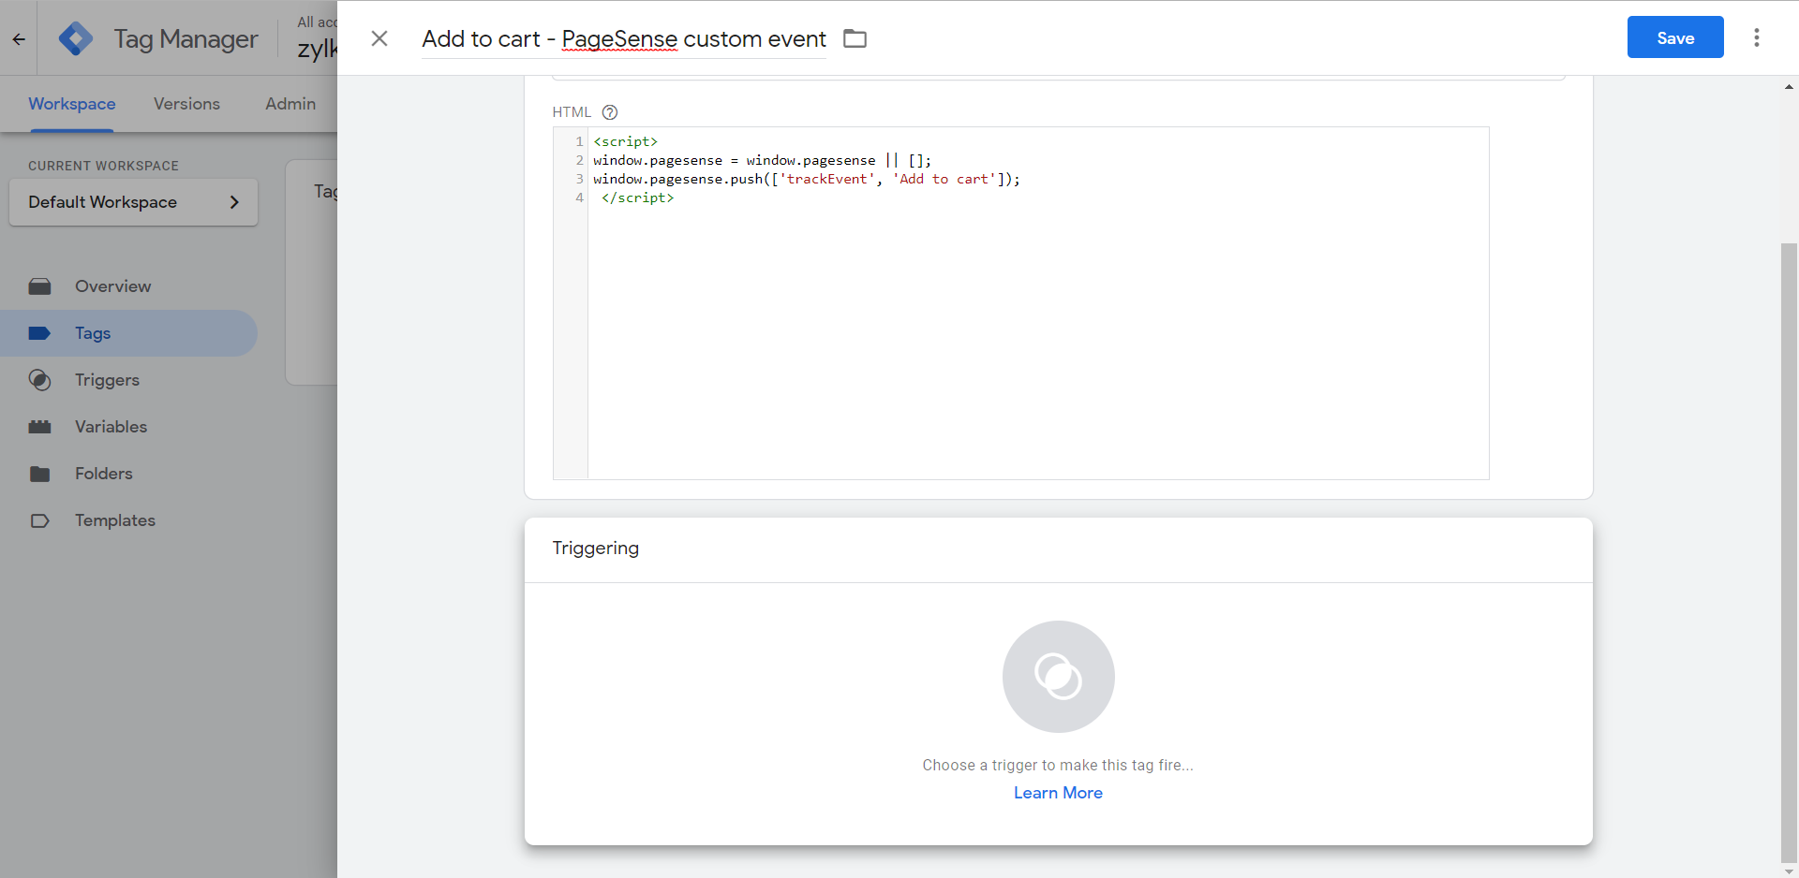1799x878 pixels.
Task: Open the Learn More link
Action: (1058, 793)
